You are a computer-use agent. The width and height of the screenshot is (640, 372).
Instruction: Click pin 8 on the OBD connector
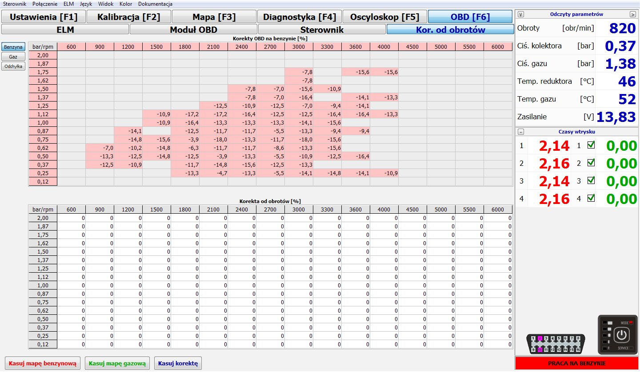coord(578,338)
